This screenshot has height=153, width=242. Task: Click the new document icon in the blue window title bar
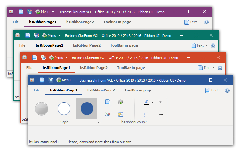point(42,80)
